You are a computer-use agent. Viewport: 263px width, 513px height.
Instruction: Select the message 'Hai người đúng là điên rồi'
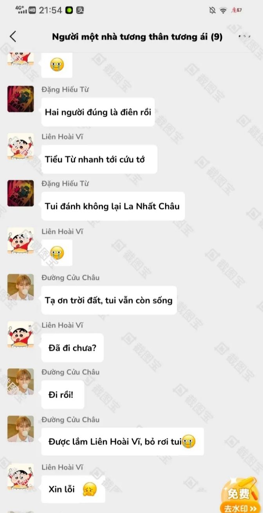(x=98, y=112)
